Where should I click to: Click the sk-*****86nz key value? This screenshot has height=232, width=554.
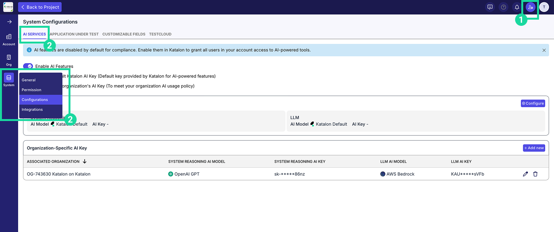290,174
